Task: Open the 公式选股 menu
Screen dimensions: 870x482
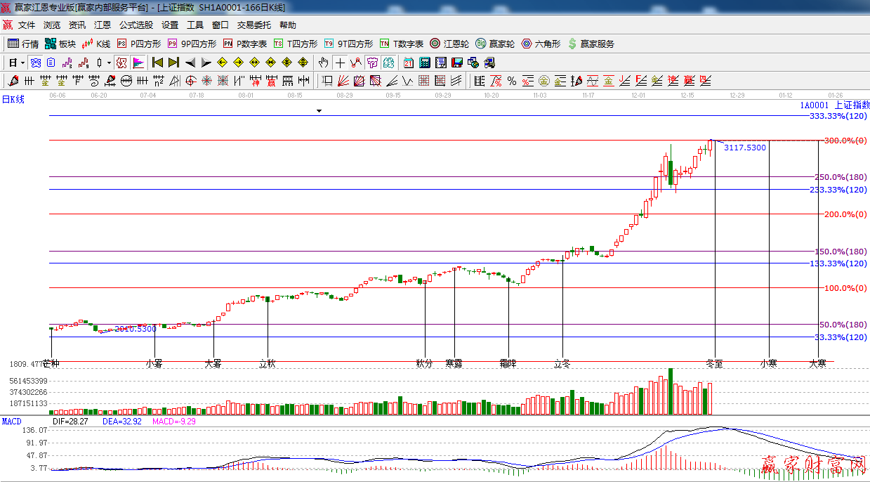Action: 136,25
